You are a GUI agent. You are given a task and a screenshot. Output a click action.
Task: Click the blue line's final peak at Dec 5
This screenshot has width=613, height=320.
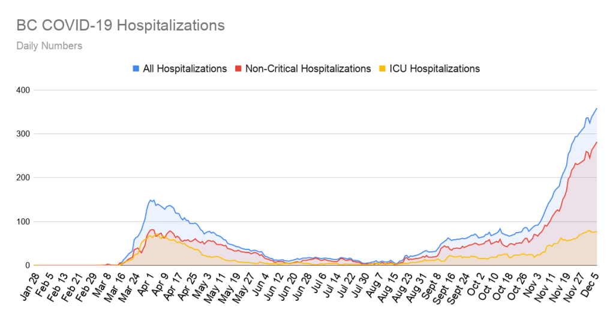(597, 108)
